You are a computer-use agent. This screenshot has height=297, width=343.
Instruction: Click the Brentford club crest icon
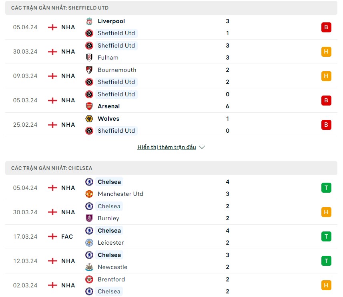click(x=89, y=279)
